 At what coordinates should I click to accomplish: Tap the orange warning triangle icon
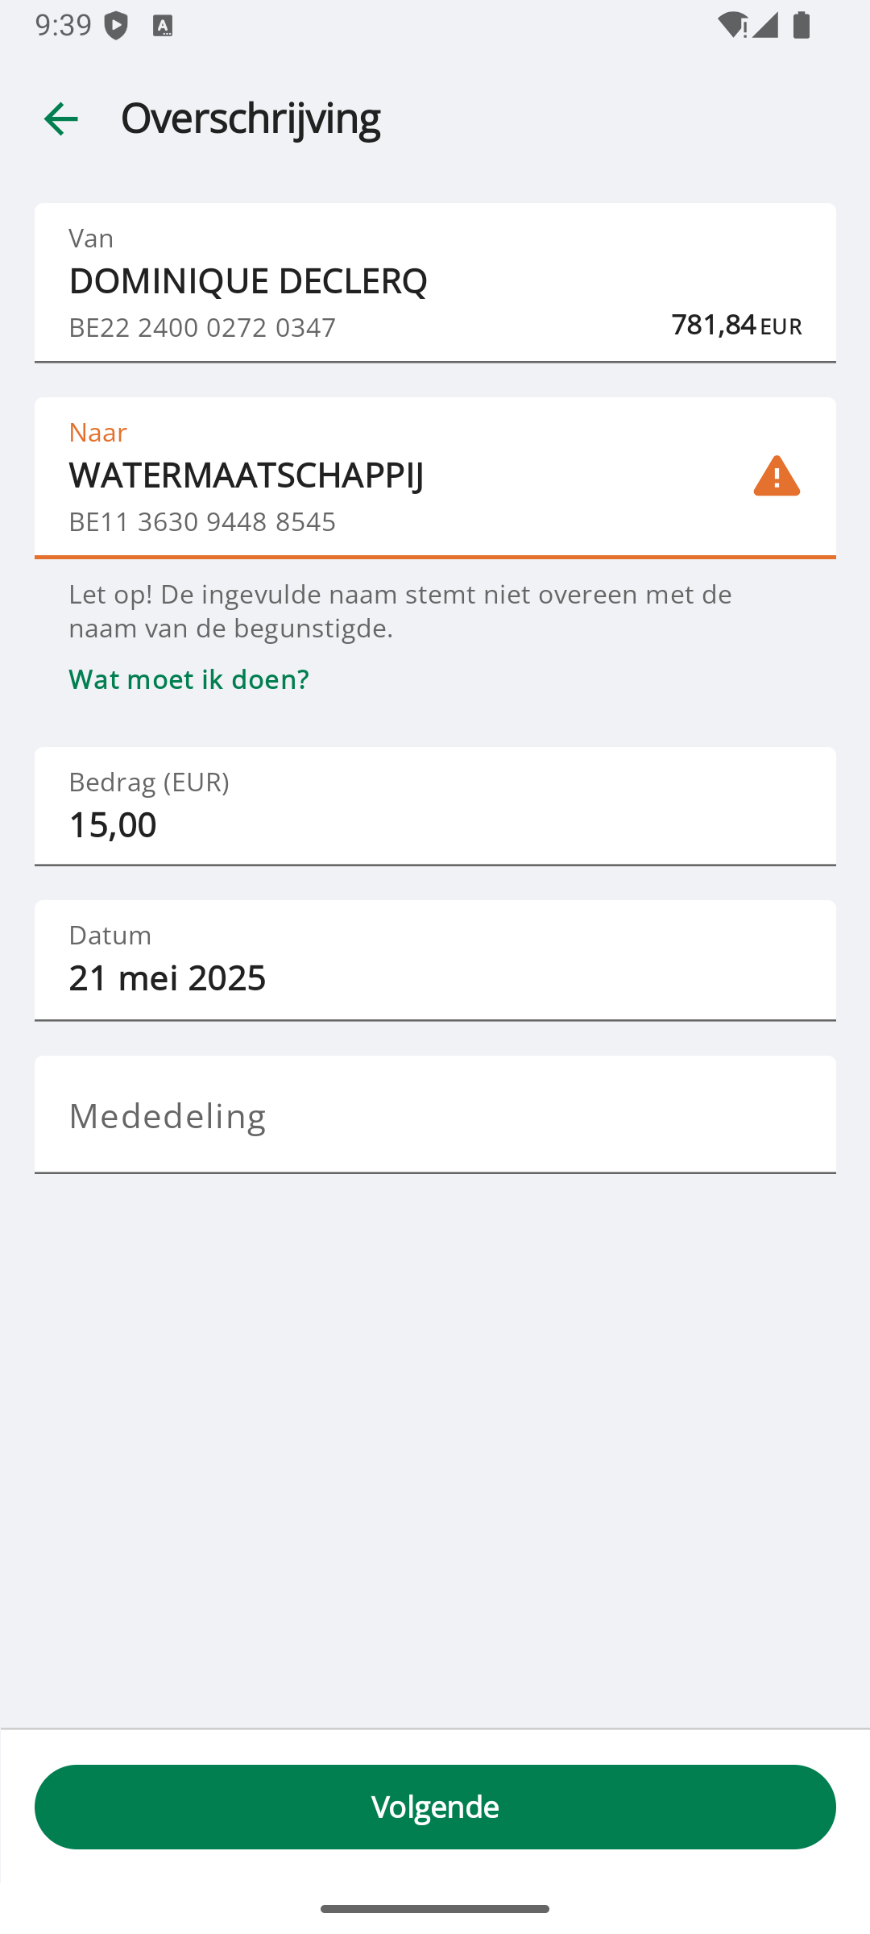pos(777,475)
